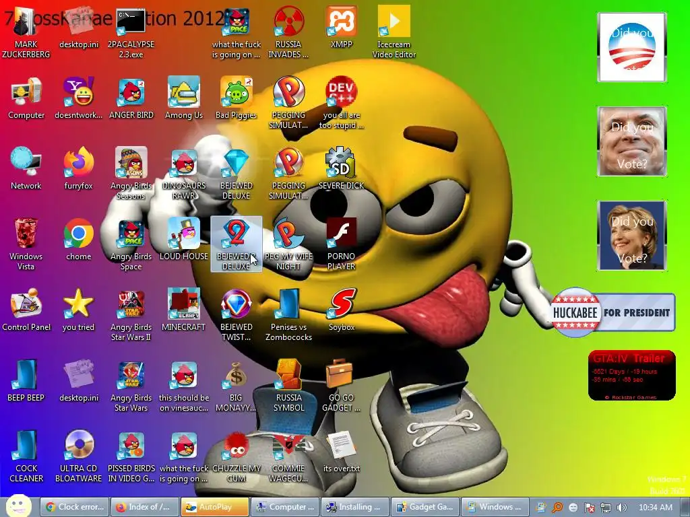The image size is (690, 517).
Task: Click the McCain 'Did you Vote?' gadget
Action: 632,141
